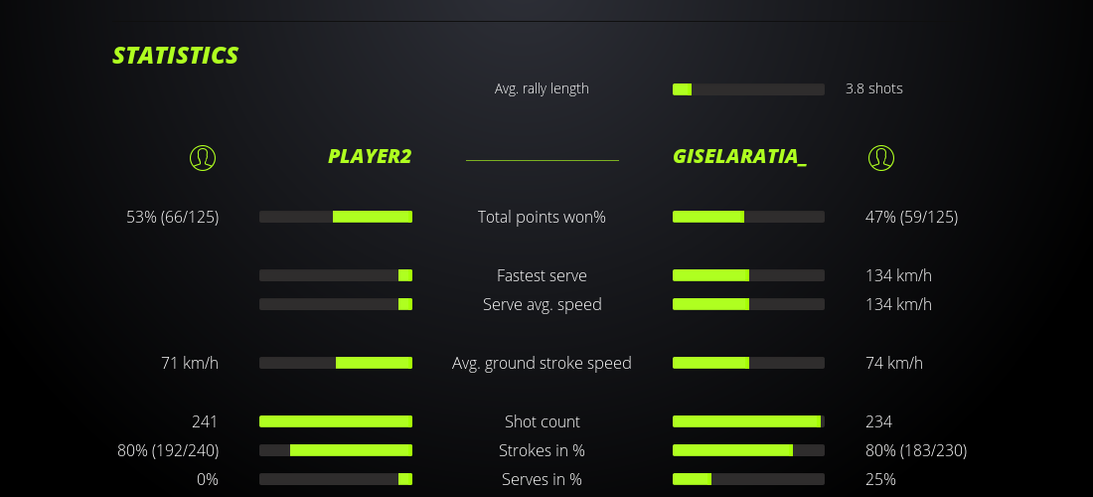
Task: Click PLAYER2's profile avatar icon
Action: (x=203, y=157)
